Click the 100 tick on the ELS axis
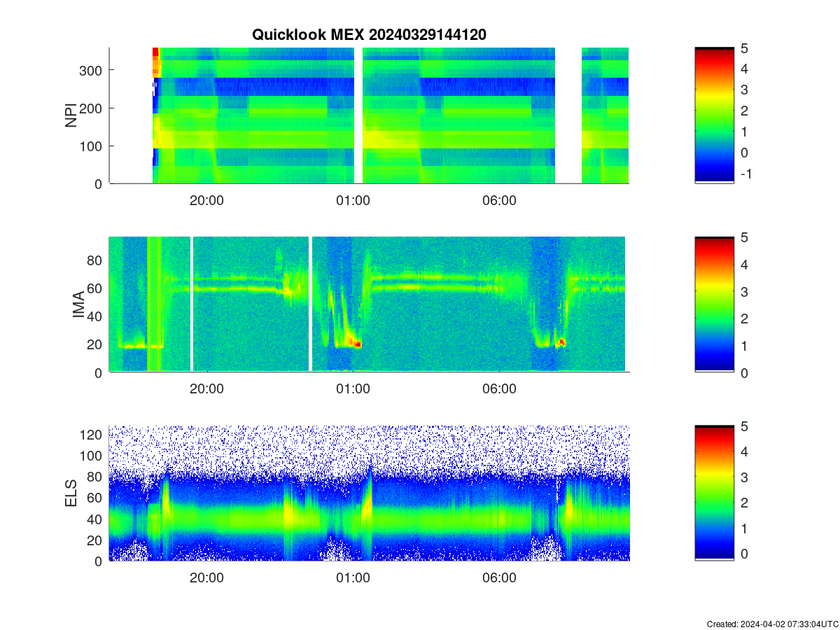 click(91, 456)
